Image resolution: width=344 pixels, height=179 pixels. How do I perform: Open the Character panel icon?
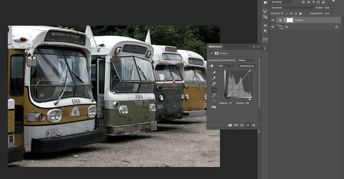click(x=265, y=25)
